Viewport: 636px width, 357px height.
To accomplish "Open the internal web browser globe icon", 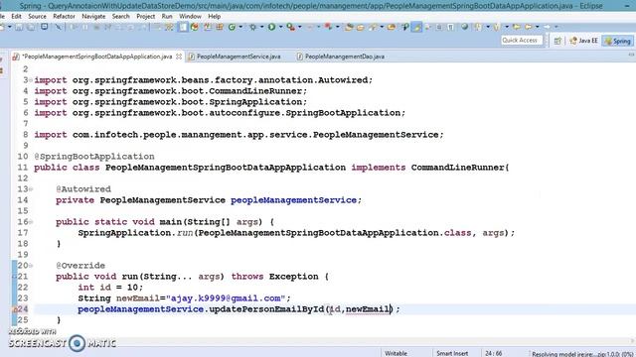I will 465,27.
